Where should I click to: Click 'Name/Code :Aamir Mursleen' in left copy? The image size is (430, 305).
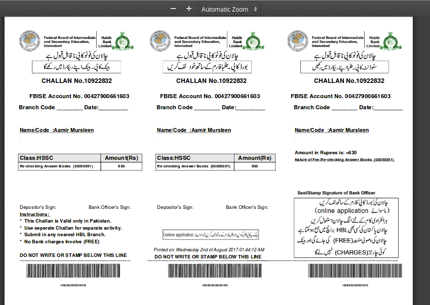pyautogui.click(x=57, y=130)
